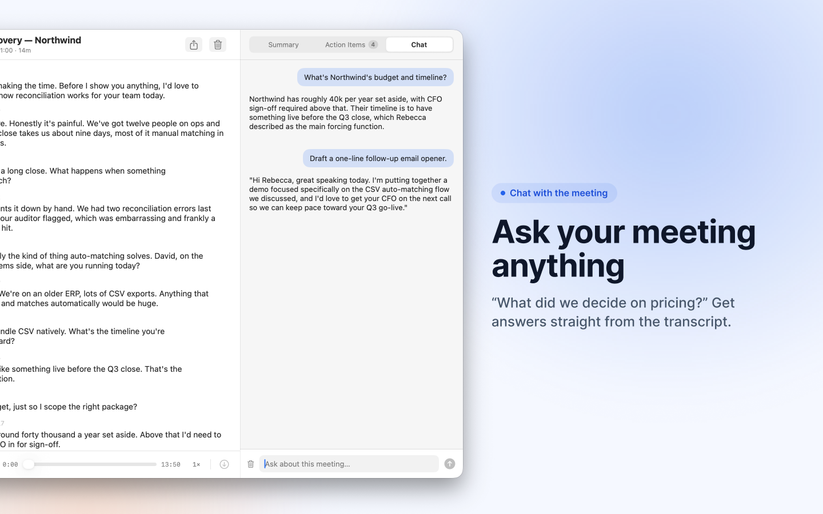
Task: Click the 13:50 total duration label
Action: coord(170,464)
